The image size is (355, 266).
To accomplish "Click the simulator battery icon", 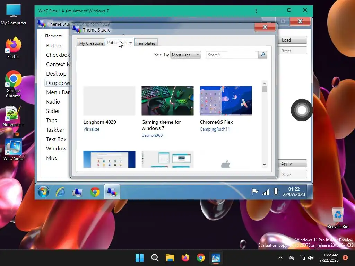I will tap(276, 192).
